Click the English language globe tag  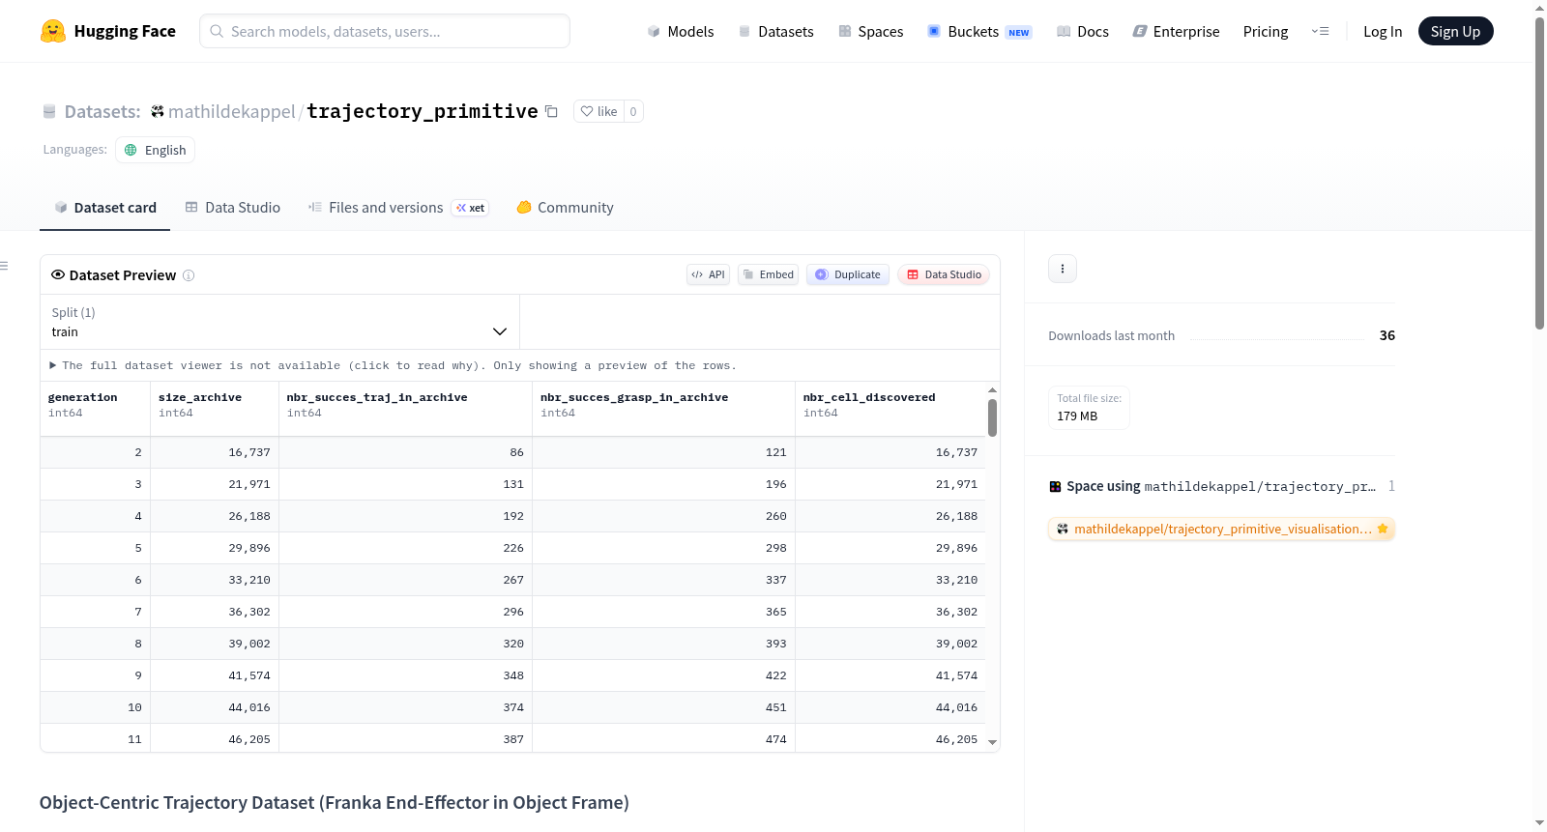(155, 150)
